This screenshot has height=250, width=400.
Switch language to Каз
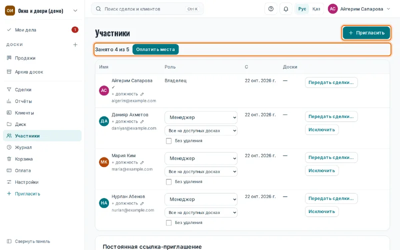coord(316,9)
